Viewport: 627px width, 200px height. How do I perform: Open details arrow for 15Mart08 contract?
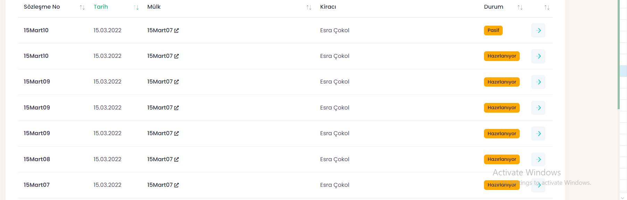pos(538,159)
